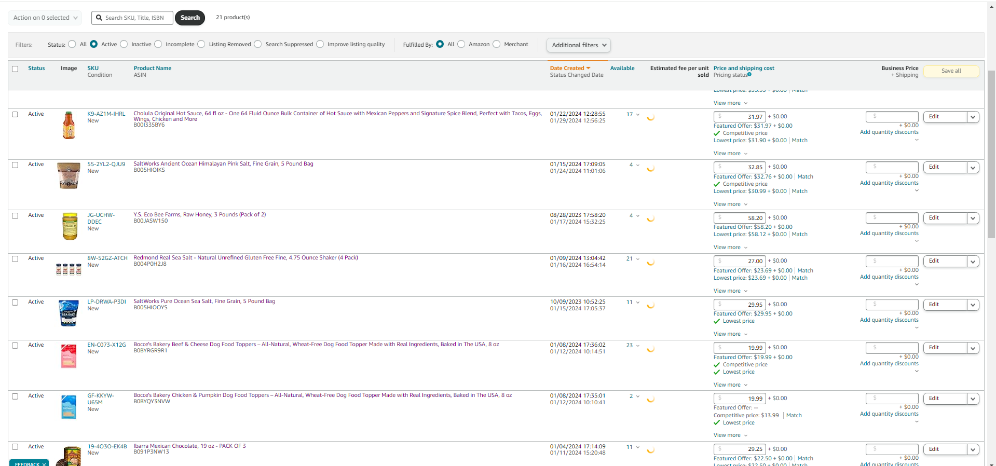Open the Himalayan Pink Salt bag image
996x466 pixels.
69,175
